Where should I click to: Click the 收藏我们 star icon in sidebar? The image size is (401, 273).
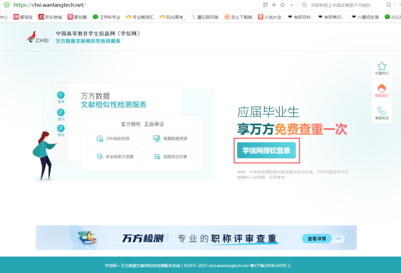382,66
